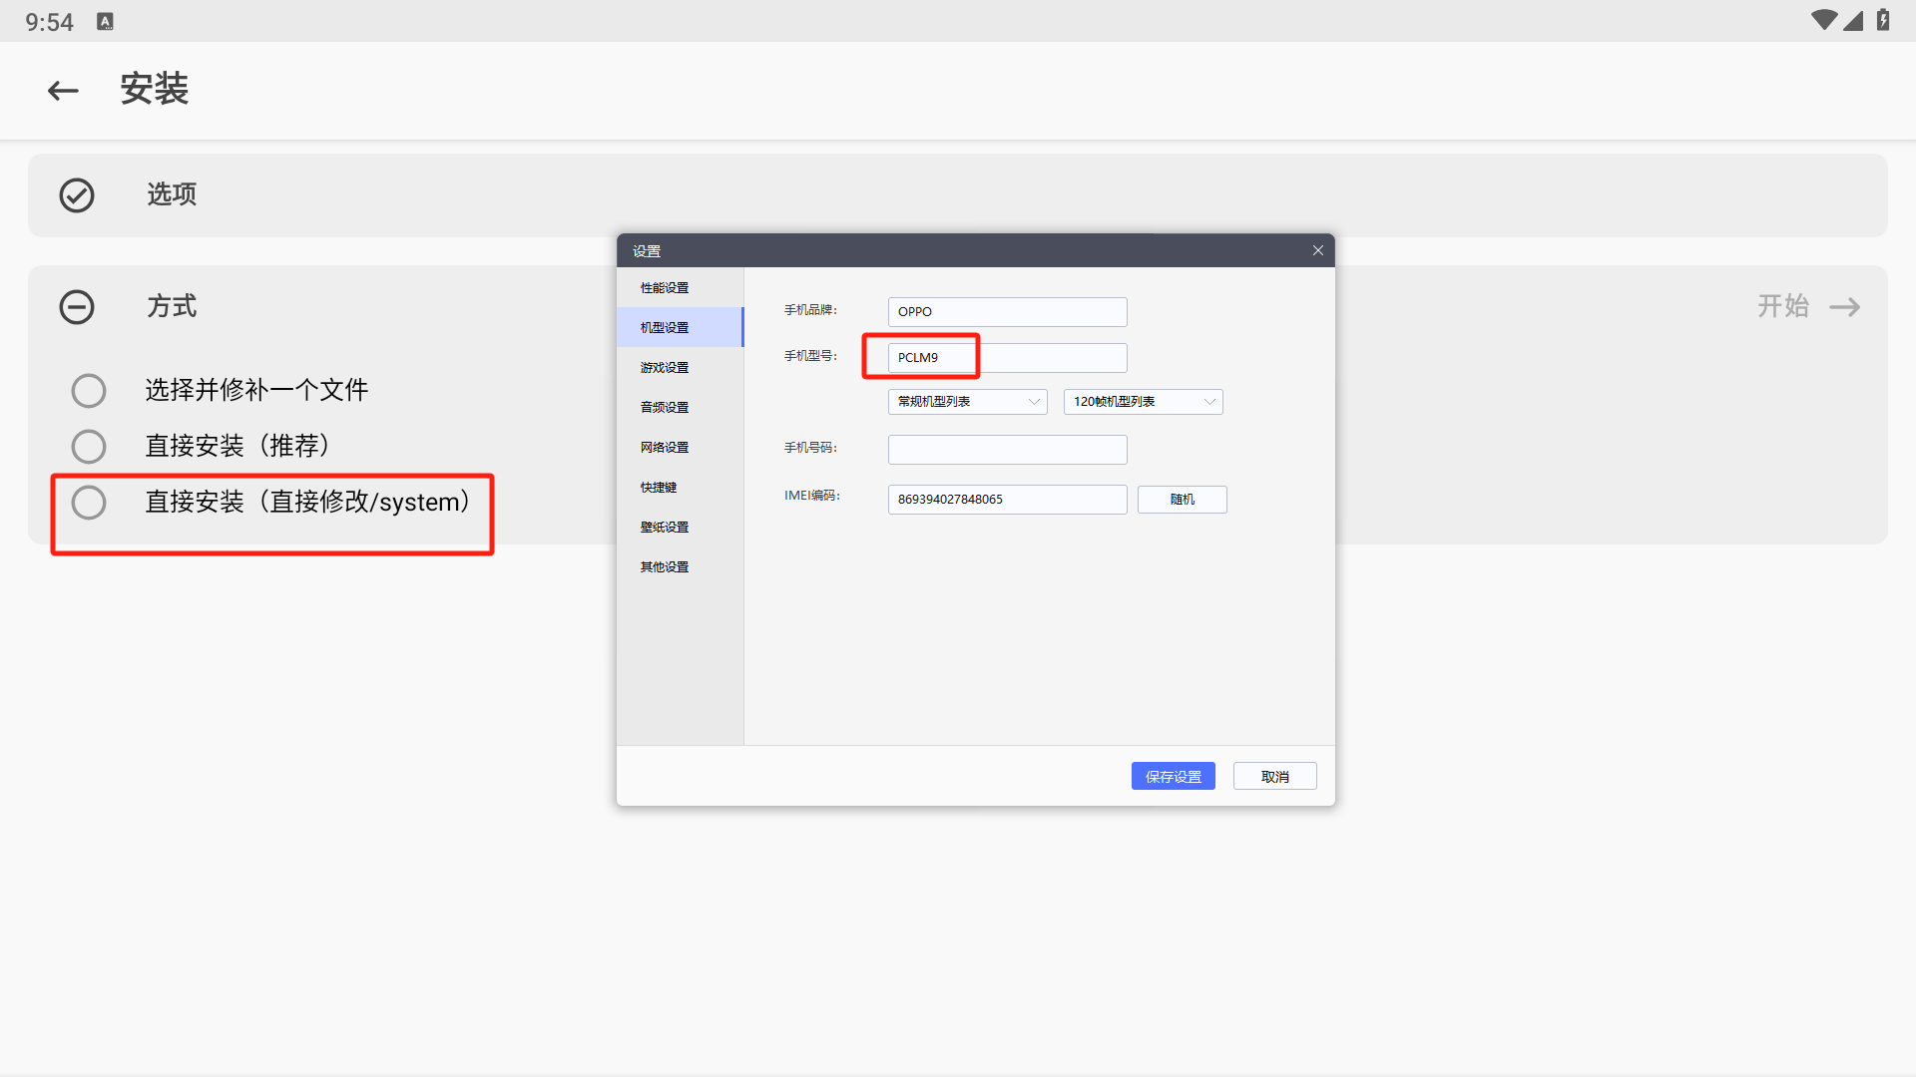Image resolution: width=1916 pixels, height=1077 pixels.
Task: Click the 手机号码 label
Action: pos(810,448)
